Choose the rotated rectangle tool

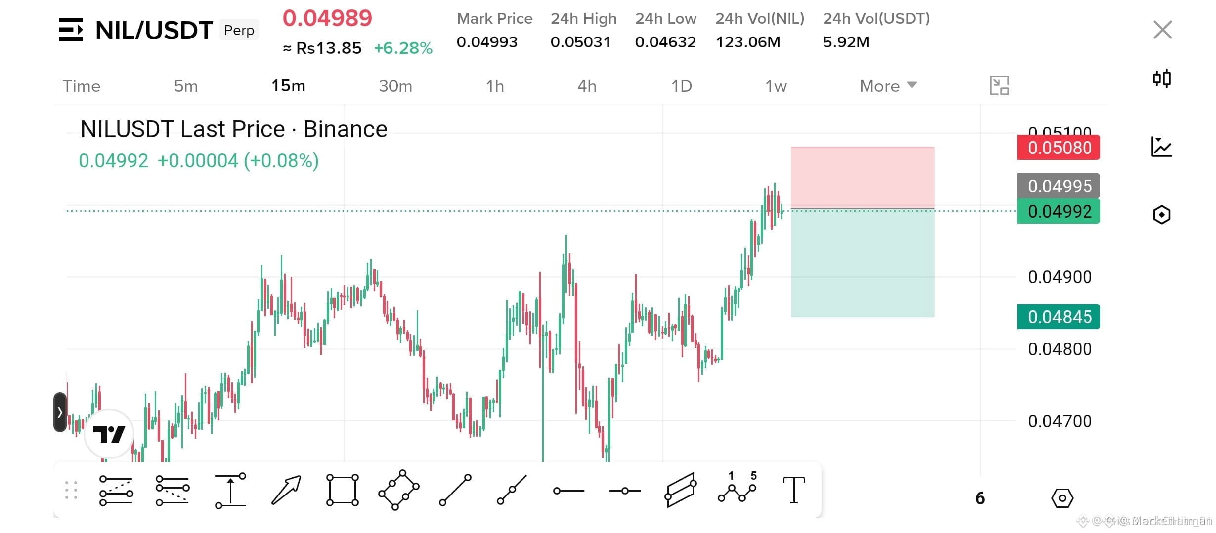click(x=399, y=490)
